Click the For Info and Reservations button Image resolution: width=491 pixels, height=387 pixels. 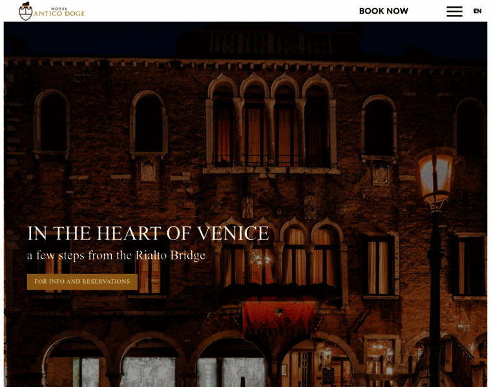[82, 282]
